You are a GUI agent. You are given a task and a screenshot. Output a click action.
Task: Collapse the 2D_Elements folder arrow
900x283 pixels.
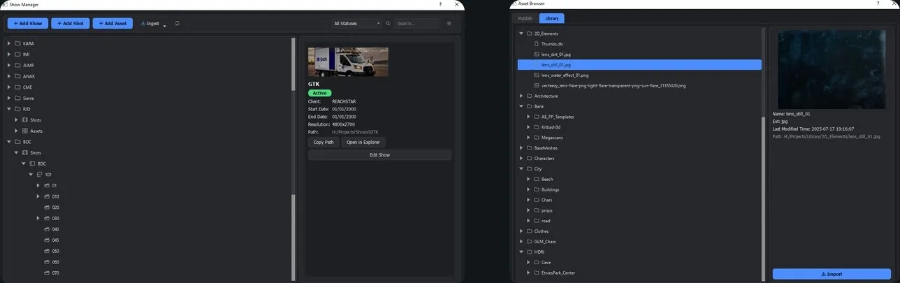[521, 34]
